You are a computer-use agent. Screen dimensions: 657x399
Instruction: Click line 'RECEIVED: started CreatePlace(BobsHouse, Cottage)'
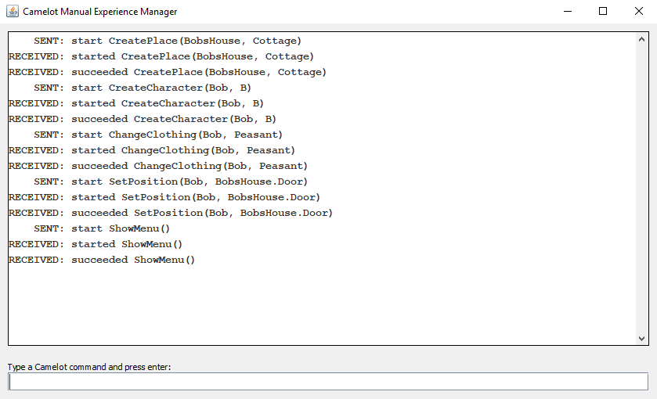point(161,56)
